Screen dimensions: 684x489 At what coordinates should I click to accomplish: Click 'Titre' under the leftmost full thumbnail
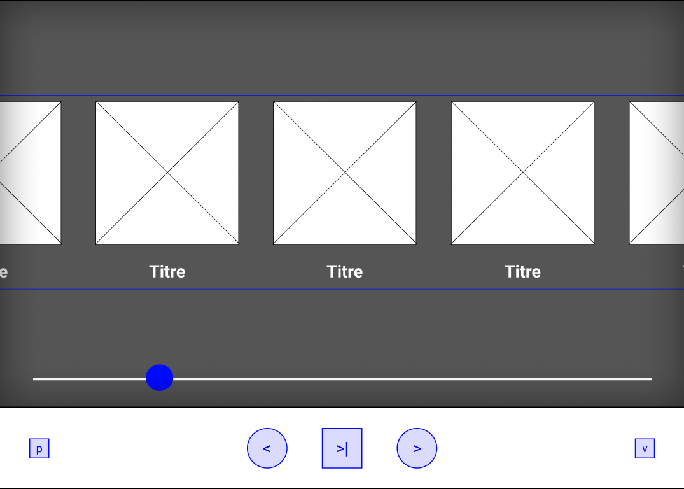167,272
